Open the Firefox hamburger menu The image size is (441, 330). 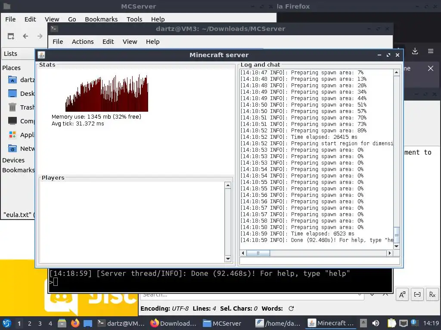431,51
